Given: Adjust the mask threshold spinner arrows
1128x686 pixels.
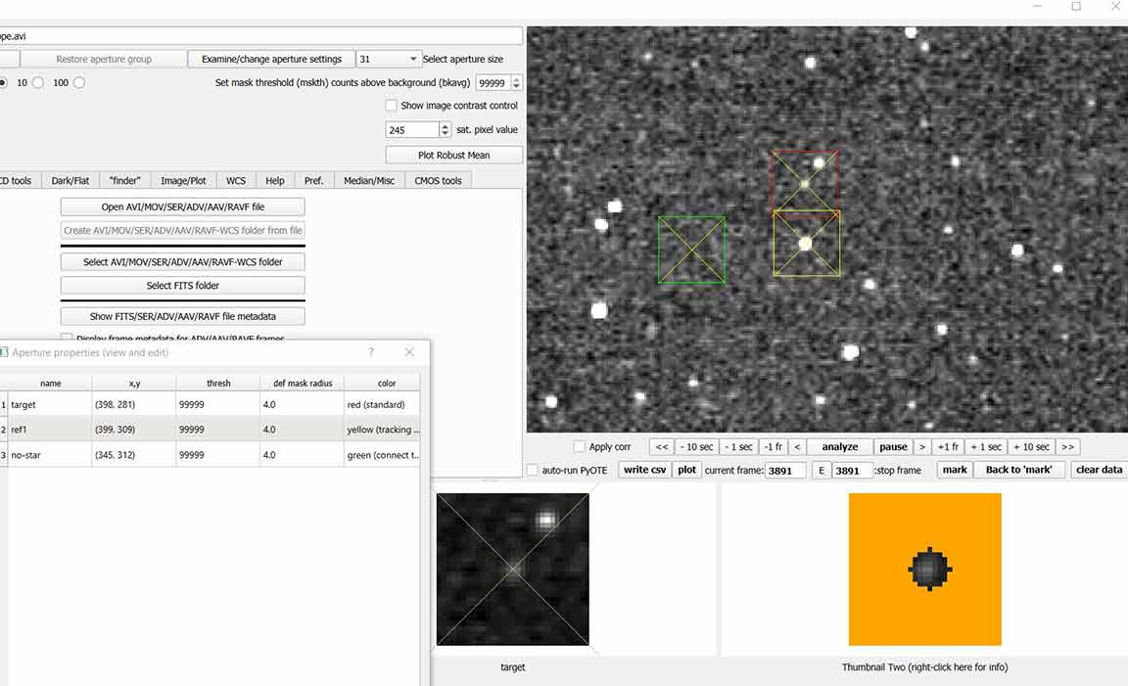Looking at the screenshot, I should coord(516,83).
